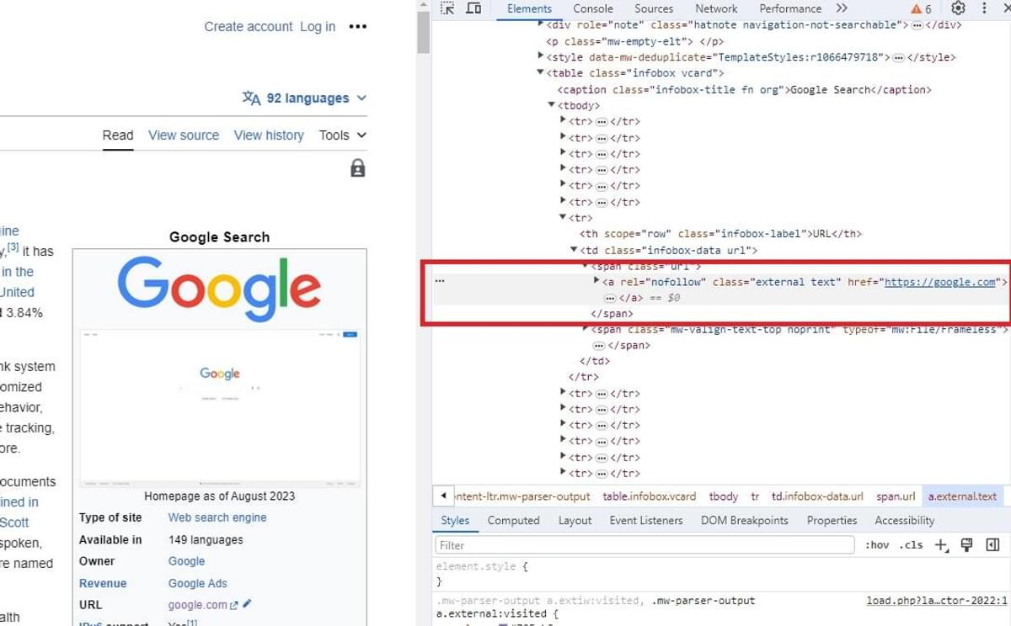Image resolution: width=1011 pixels, height=626 pixels.
Task: Click the warning count 6 indicator
Action: coord(921,8)
